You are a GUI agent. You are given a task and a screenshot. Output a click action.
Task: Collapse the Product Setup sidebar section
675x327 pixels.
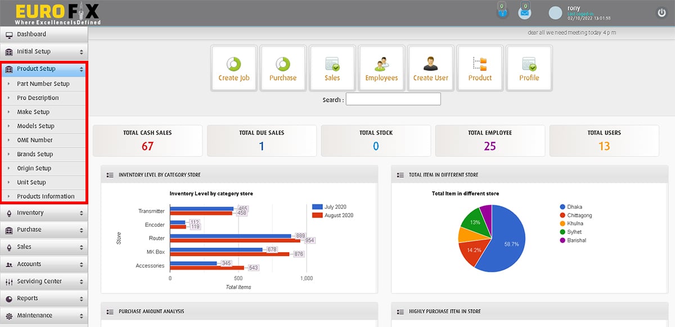tap(44, 69)
